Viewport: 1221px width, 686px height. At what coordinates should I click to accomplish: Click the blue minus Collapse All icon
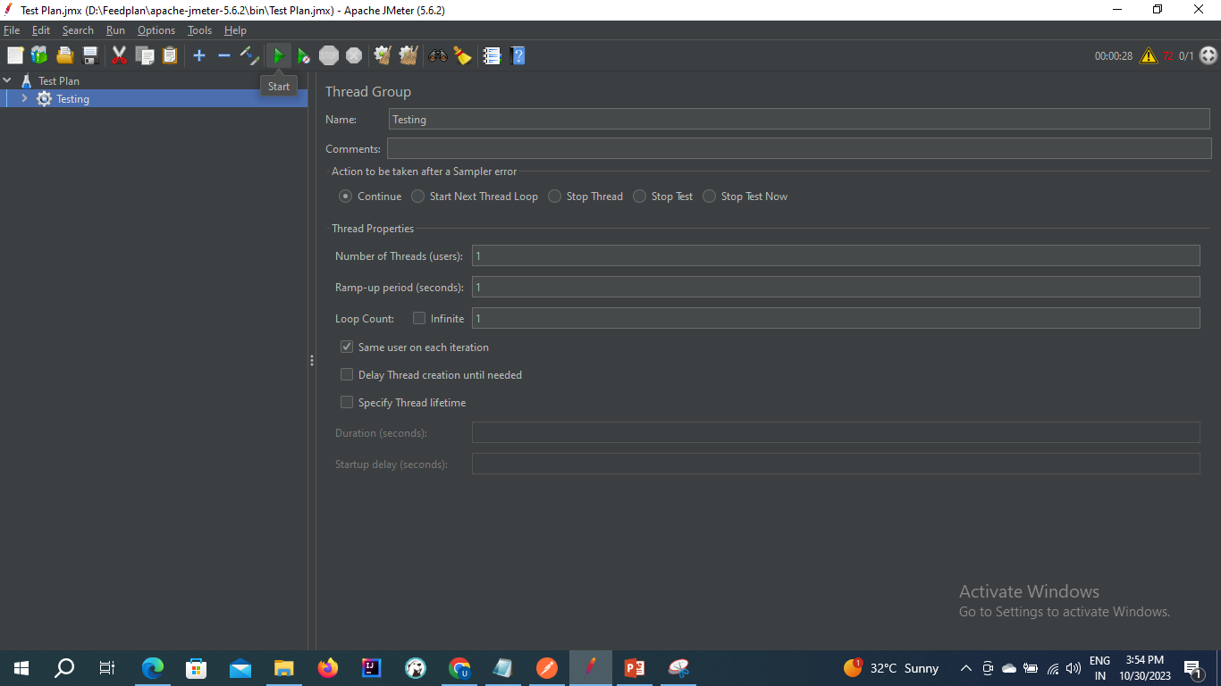pos(224,55)
